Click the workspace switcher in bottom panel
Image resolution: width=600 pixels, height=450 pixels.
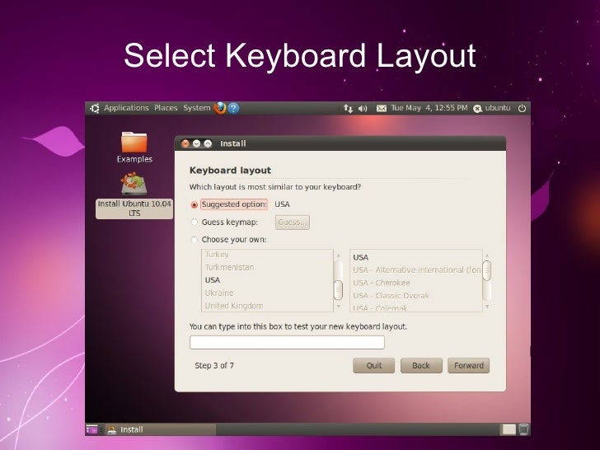(509, 429)
